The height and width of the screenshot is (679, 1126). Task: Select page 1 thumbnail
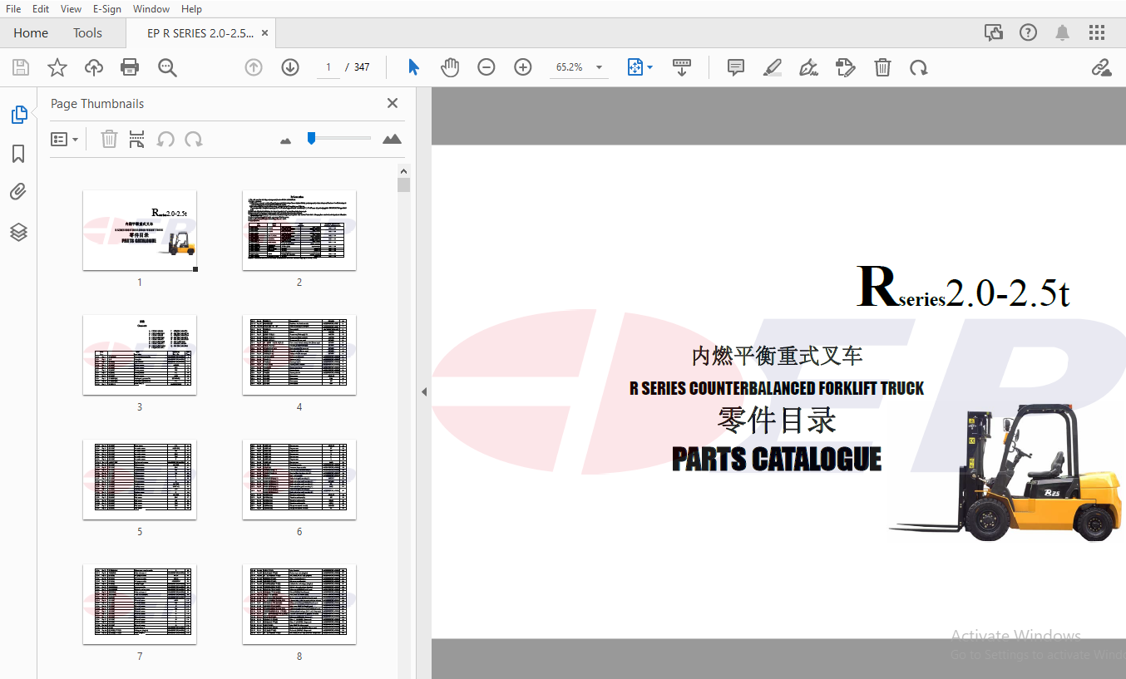[x=140, y=230]
